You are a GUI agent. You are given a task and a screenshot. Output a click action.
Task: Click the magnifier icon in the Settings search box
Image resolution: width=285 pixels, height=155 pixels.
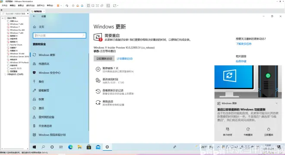[x=83, y=36]
